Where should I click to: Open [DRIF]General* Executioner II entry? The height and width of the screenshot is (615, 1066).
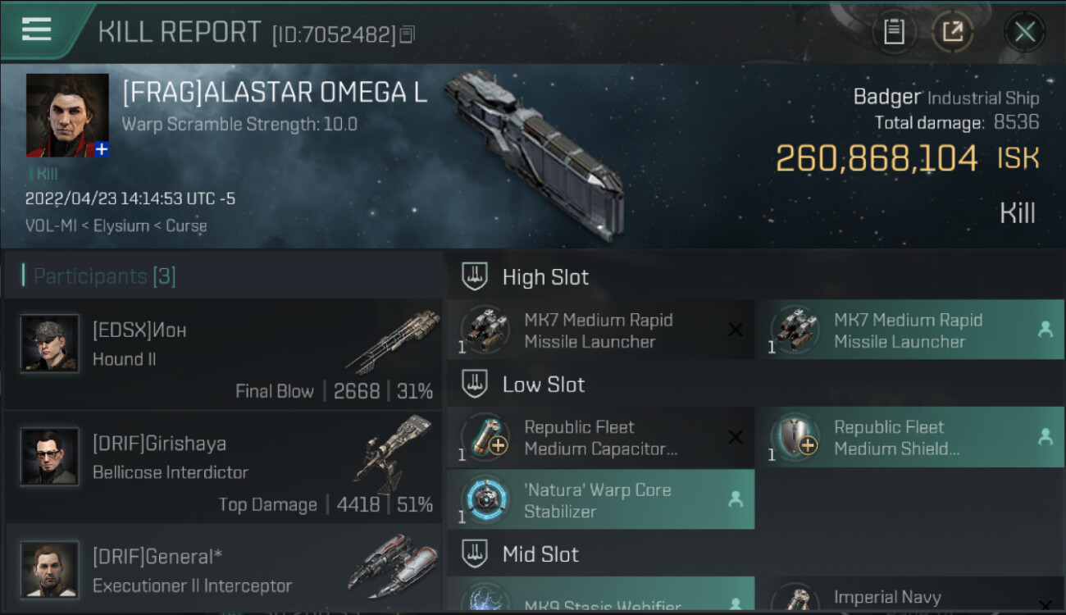pos(223,572)
